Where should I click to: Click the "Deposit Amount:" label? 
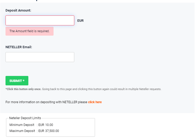[18, 10]
